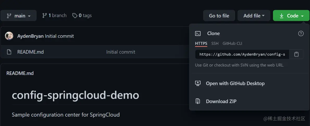Click the zip file icon
This screenshot has height=126, width=310.
point(198,101)
